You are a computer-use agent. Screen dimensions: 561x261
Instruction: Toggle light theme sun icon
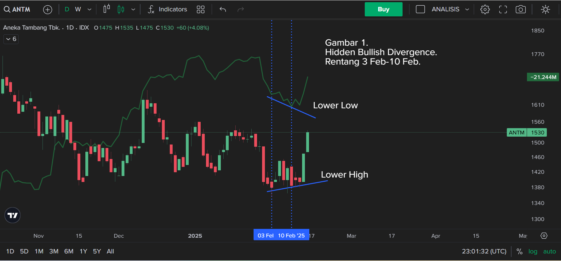pos(546,9)
